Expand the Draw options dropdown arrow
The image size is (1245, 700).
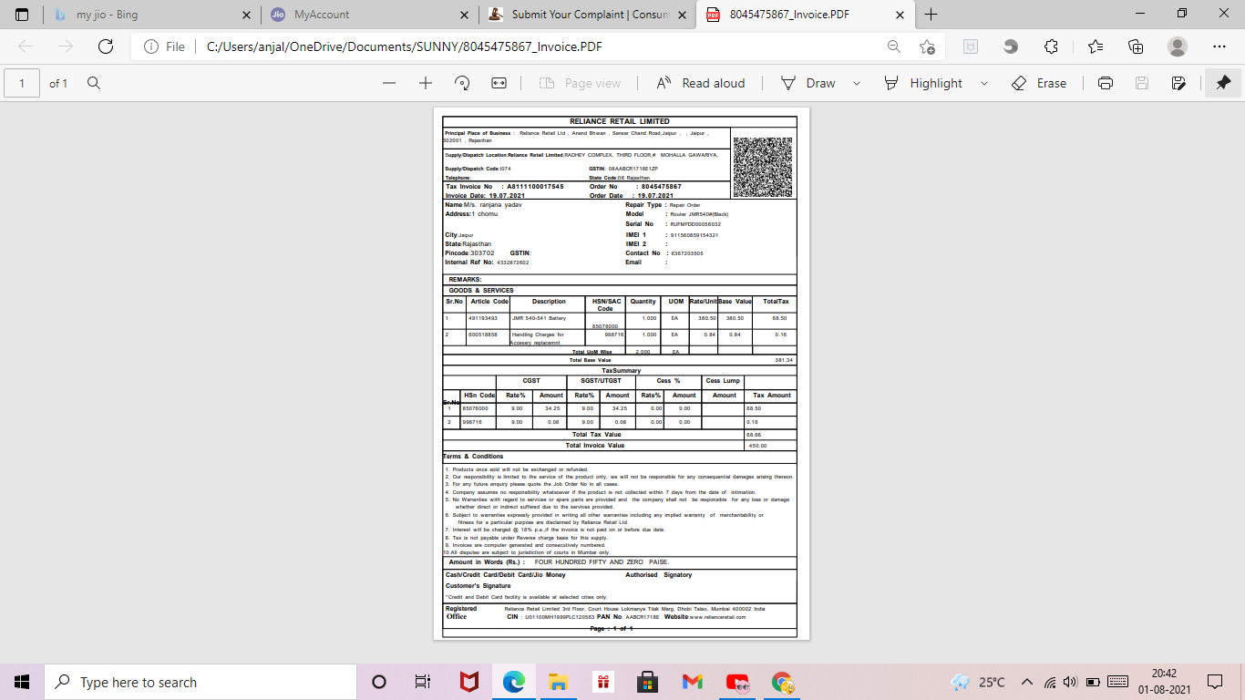[857, 83]
